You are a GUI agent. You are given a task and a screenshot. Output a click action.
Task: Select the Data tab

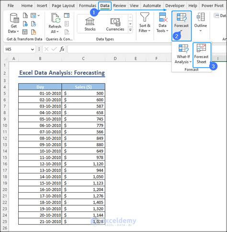pyautogui.click(x=105, y=6)
